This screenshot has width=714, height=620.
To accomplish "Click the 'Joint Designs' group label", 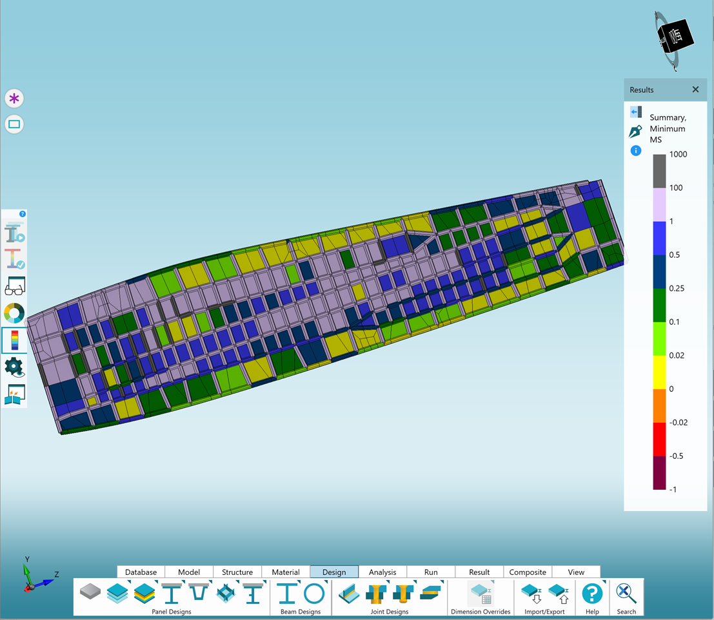I will click(390, 612).
